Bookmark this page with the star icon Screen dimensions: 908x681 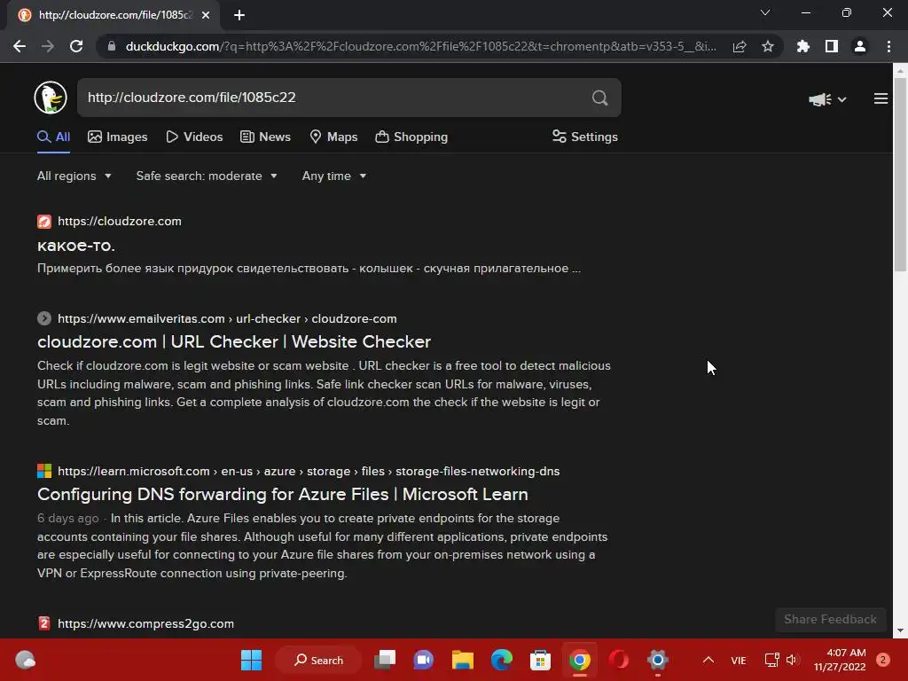pos(768,46)
